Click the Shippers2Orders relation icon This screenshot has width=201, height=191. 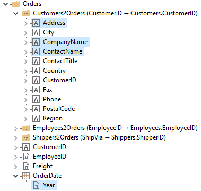pyautogui.click(x=26, y=138)
